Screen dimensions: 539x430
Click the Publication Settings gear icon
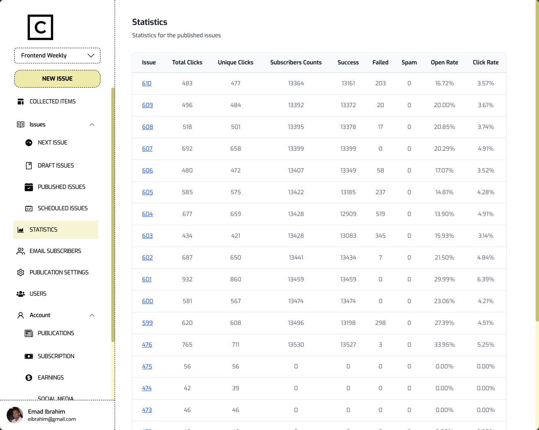(x=21, y=272)
